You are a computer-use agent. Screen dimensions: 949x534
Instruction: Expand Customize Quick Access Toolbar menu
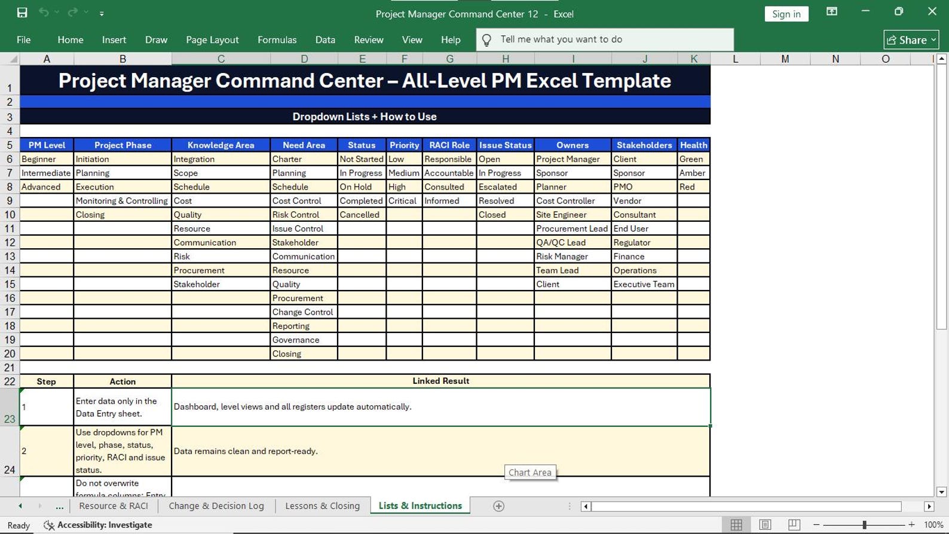pyautogui.click(x=102, y=13)
